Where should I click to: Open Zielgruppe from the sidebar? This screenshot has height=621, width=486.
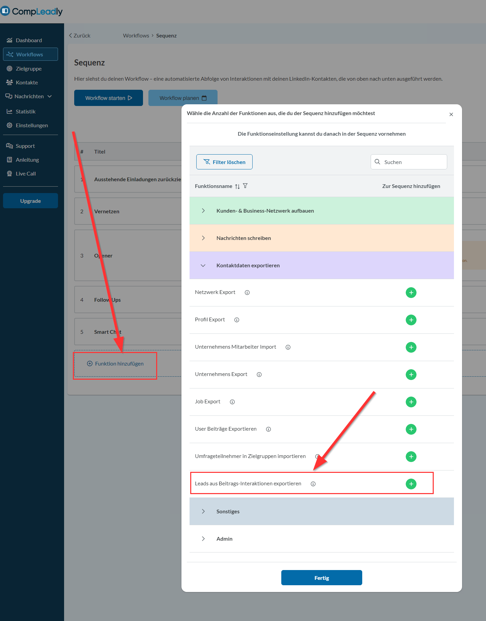click(x=29, y=69)
